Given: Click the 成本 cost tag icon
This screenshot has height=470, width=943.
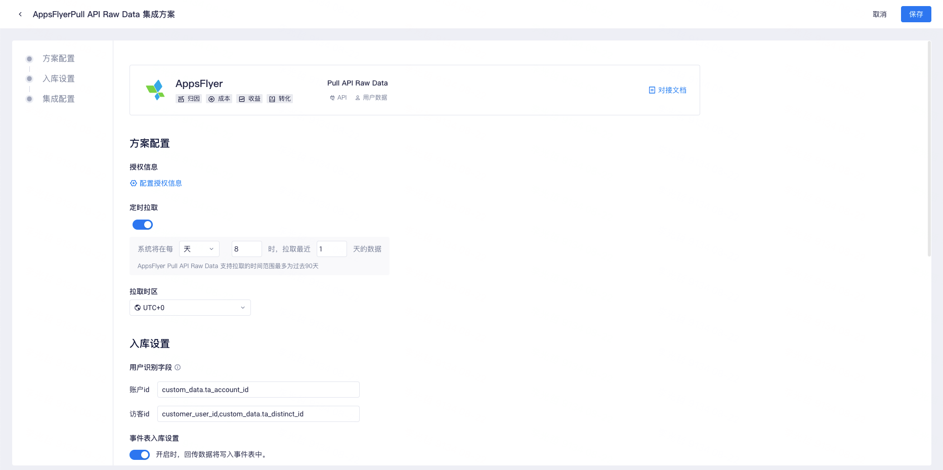Looking at the screenshot, I should point(212,99).
